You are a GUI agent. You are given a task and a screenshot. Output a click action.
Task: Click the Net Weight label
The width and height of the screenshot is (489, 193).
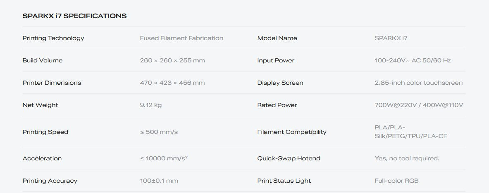(x=40, y=105)
